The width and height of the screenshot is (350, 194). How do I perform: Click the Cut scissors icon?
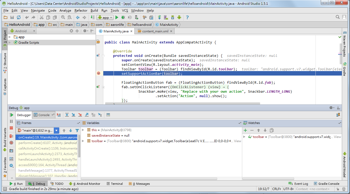41,17
